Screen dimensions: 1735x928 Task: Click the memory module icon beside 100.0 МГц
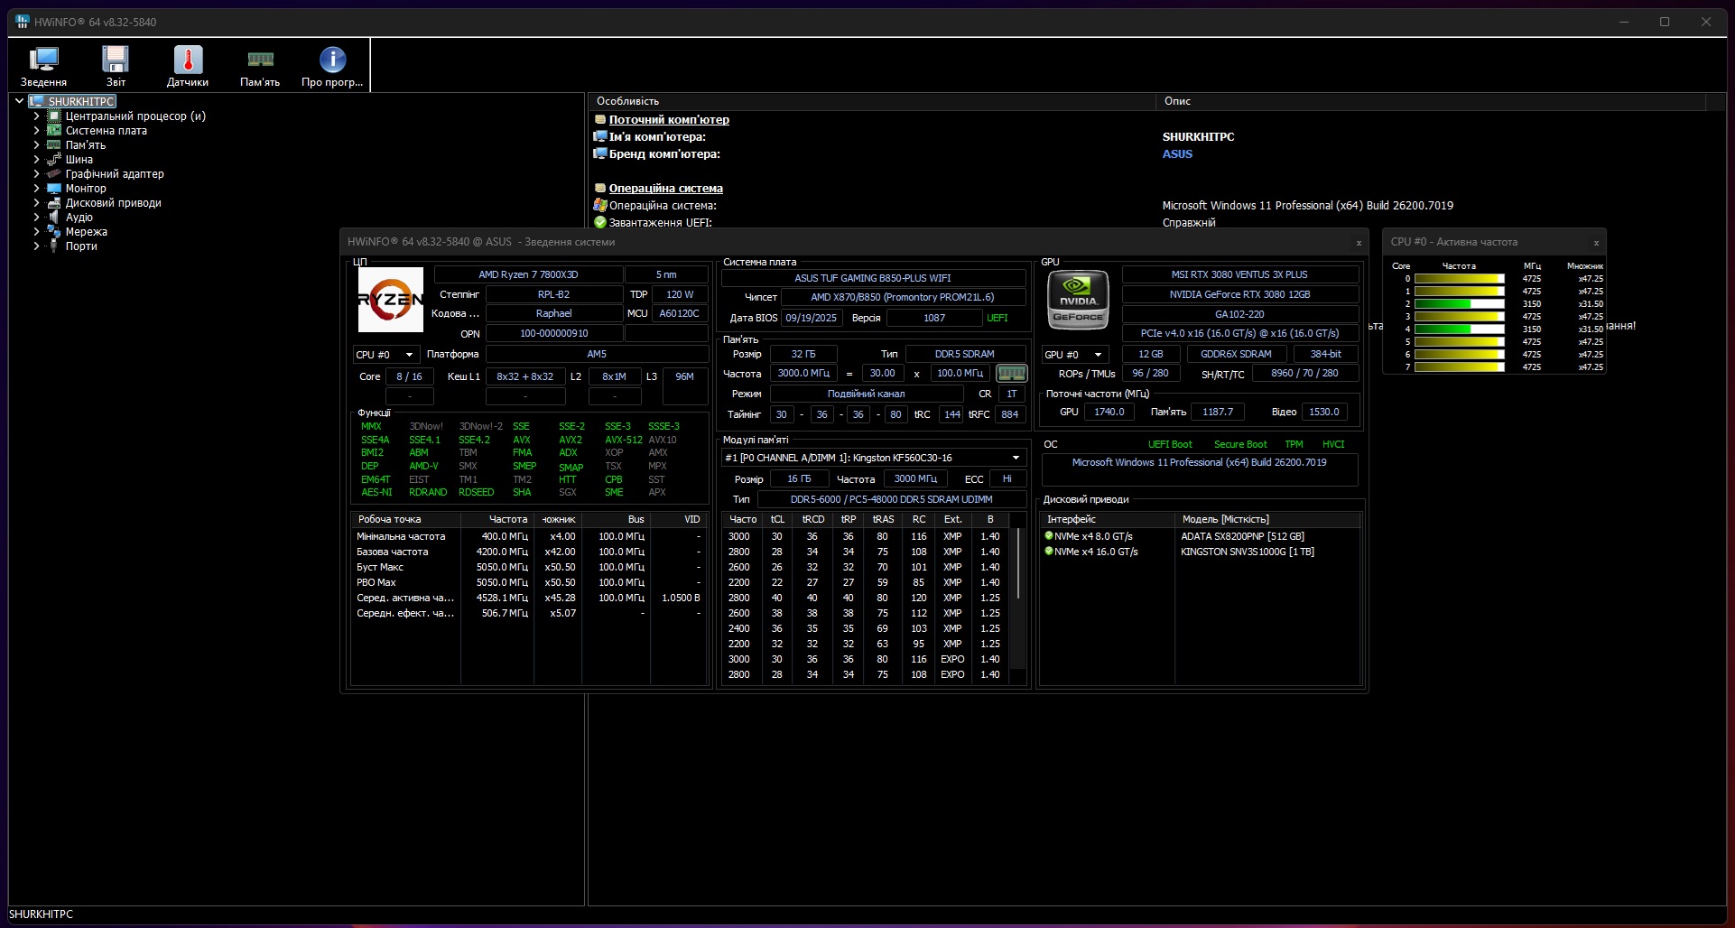coord(1011,373)
